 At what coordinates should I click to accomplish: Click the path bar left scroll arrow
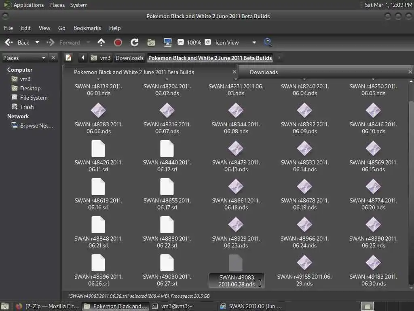[x=82, y=58]
